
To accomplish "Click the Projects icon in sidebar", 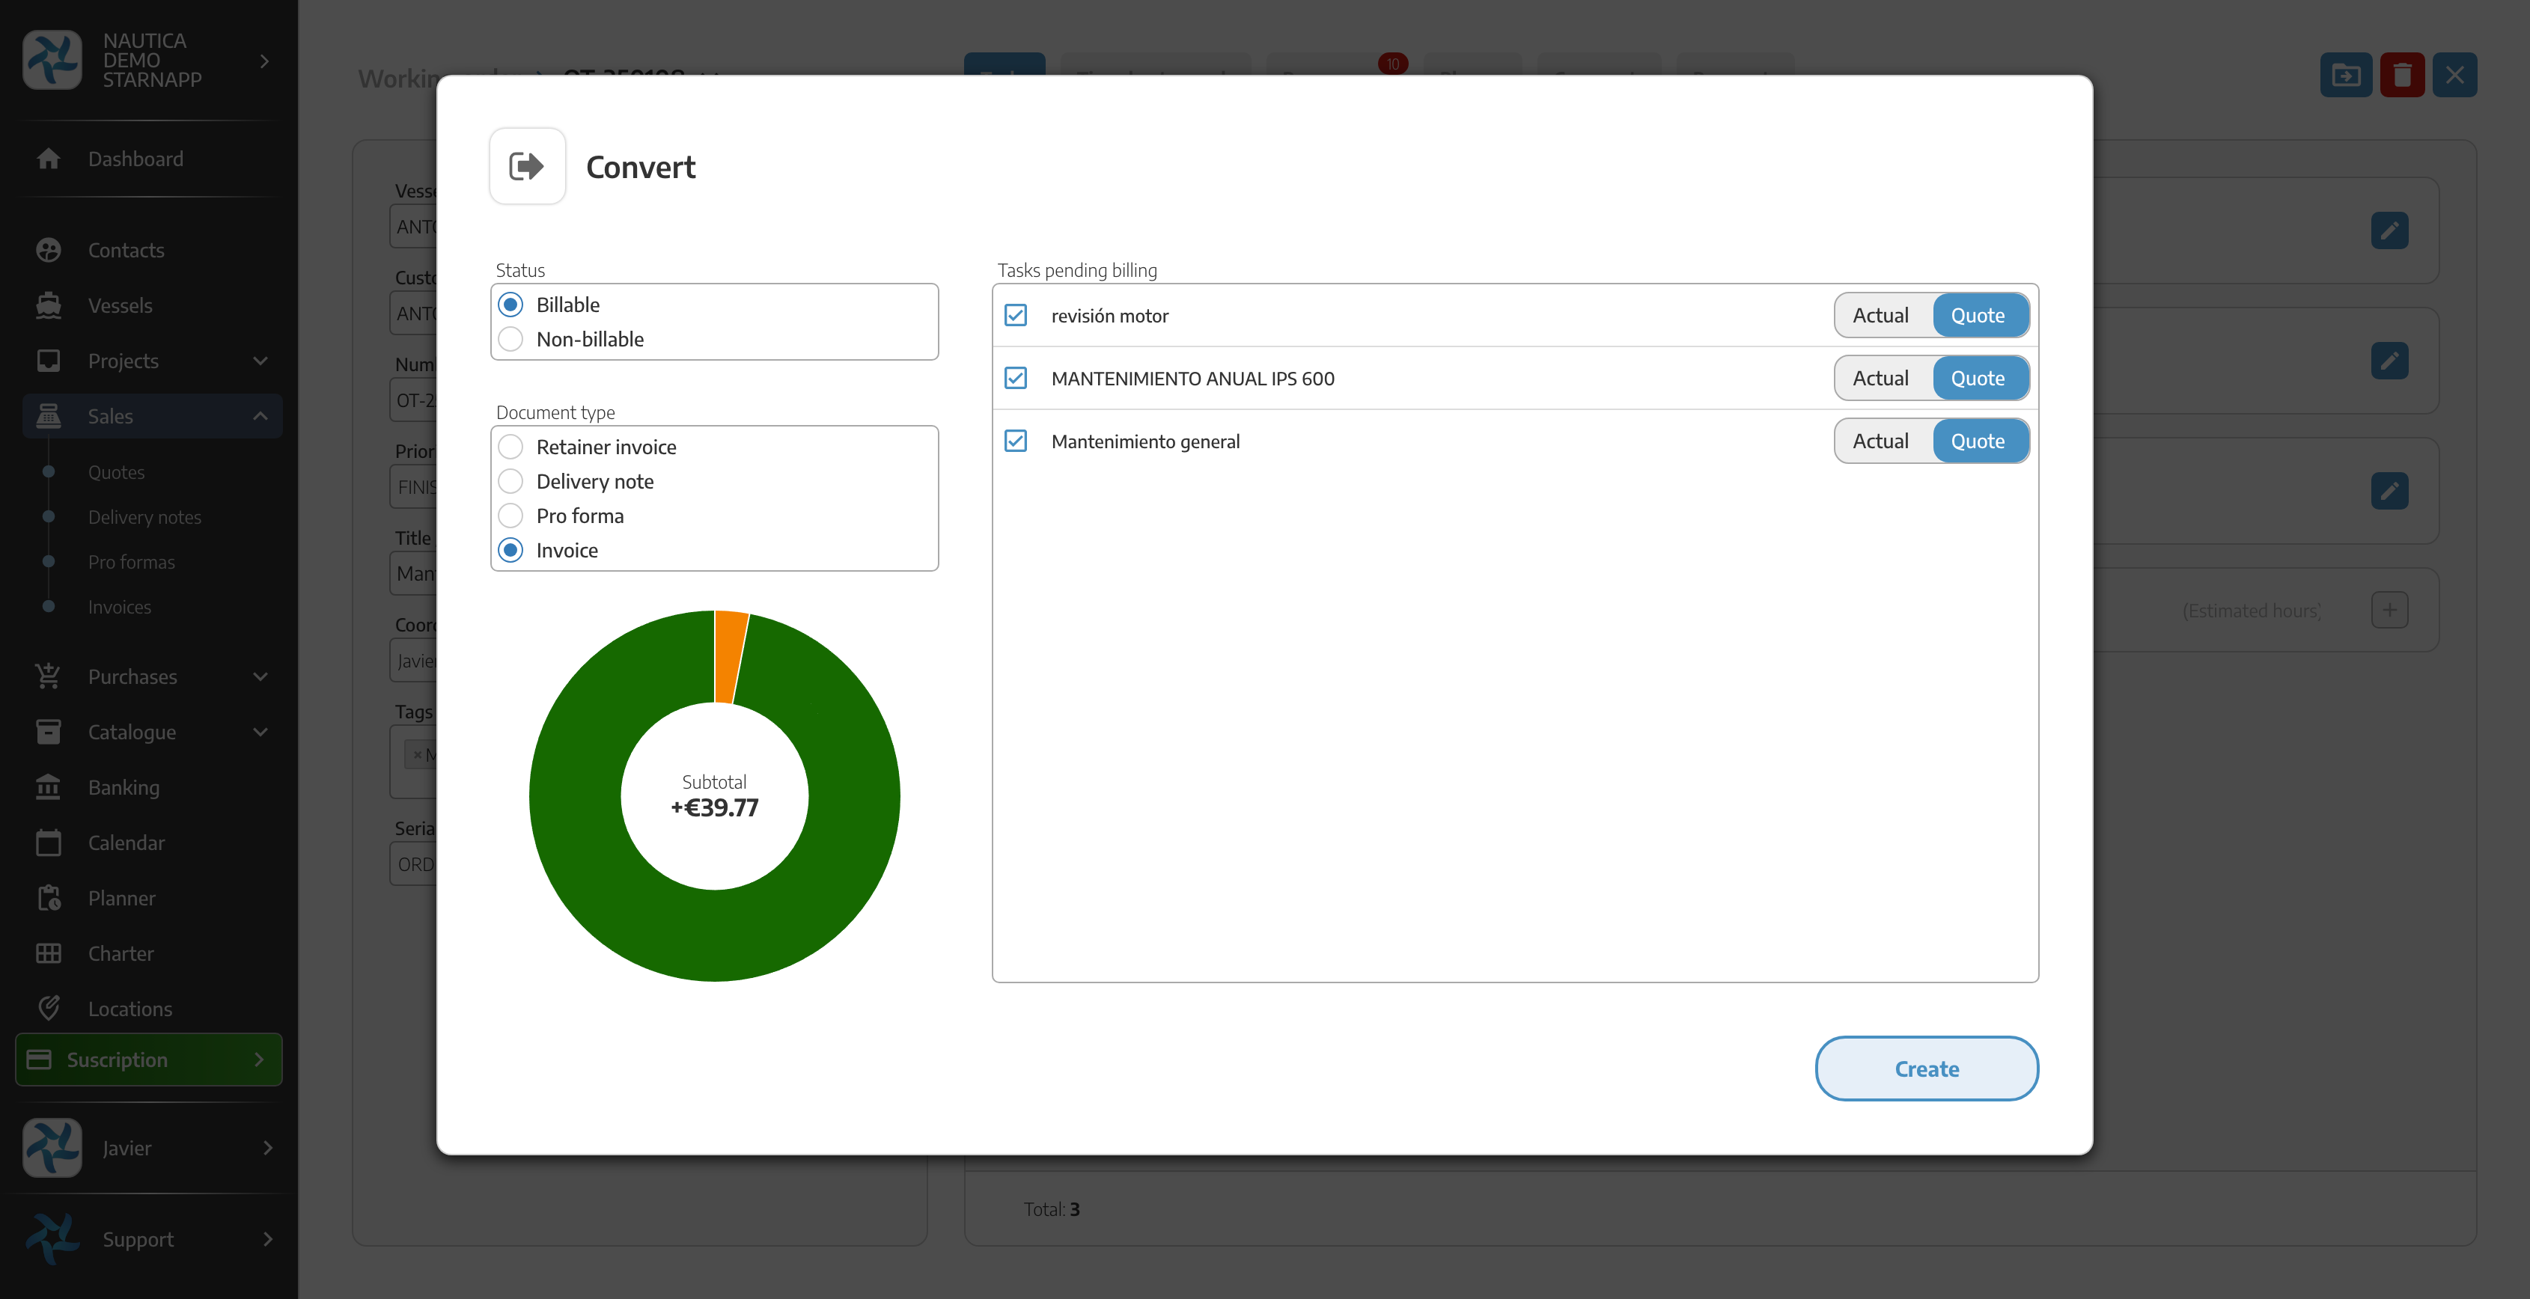I will coord(48,361).
